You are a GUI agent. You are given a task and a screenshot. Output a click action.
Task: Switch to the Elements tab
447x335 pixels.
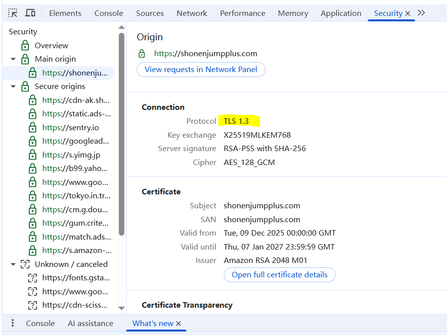pyautogui.click(x=65, y=13)
